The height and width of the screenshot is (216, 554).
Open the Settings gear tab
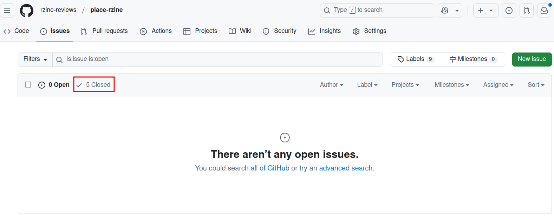click(x=370, y=31)
